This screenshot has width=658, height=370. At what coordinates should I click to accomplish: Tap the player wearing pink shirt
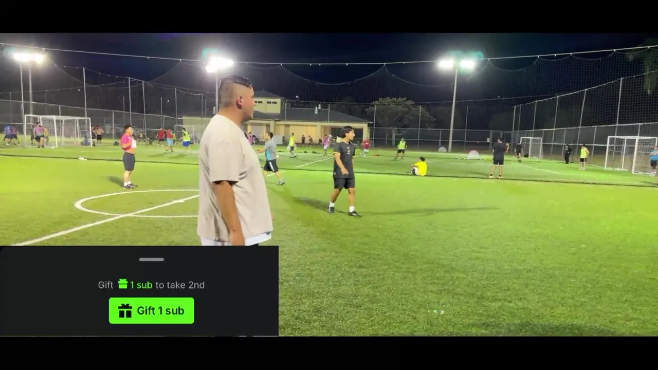point(129,157)
